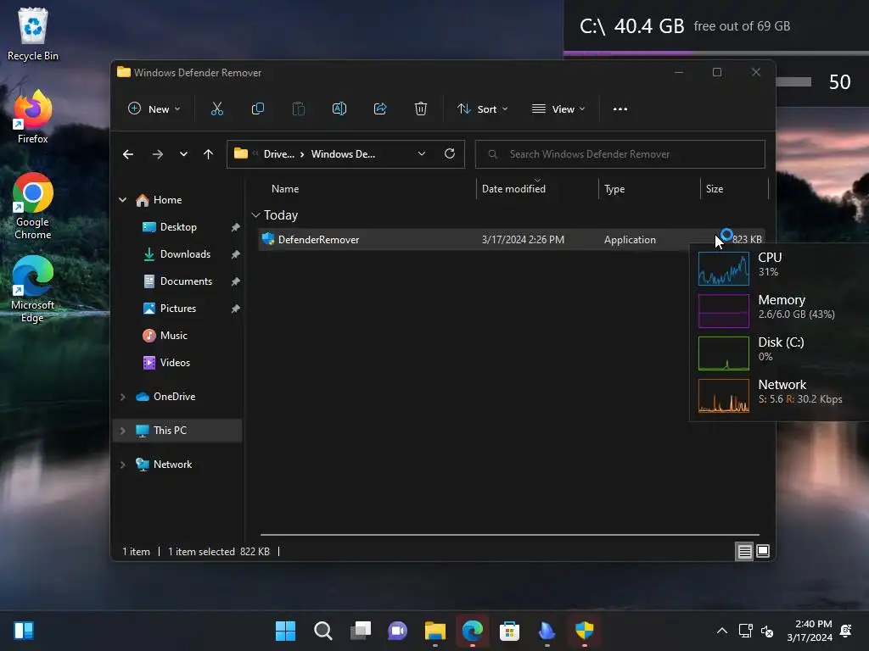
Task: Open the Teams Chat taskbar icon
Action: [x=397, y=631]
